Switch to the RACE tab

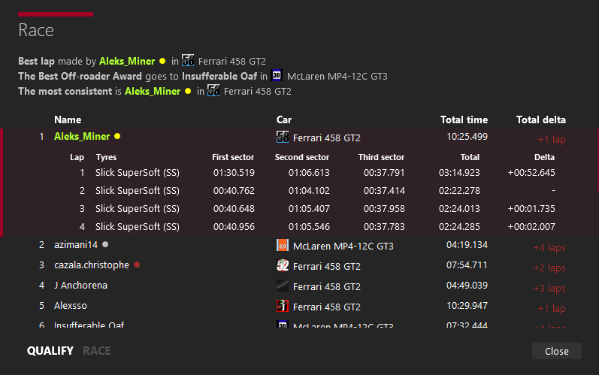97,351
